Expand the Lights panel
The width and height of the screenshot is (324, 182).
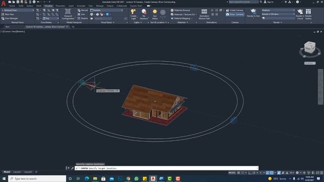[x=138, y=22]
